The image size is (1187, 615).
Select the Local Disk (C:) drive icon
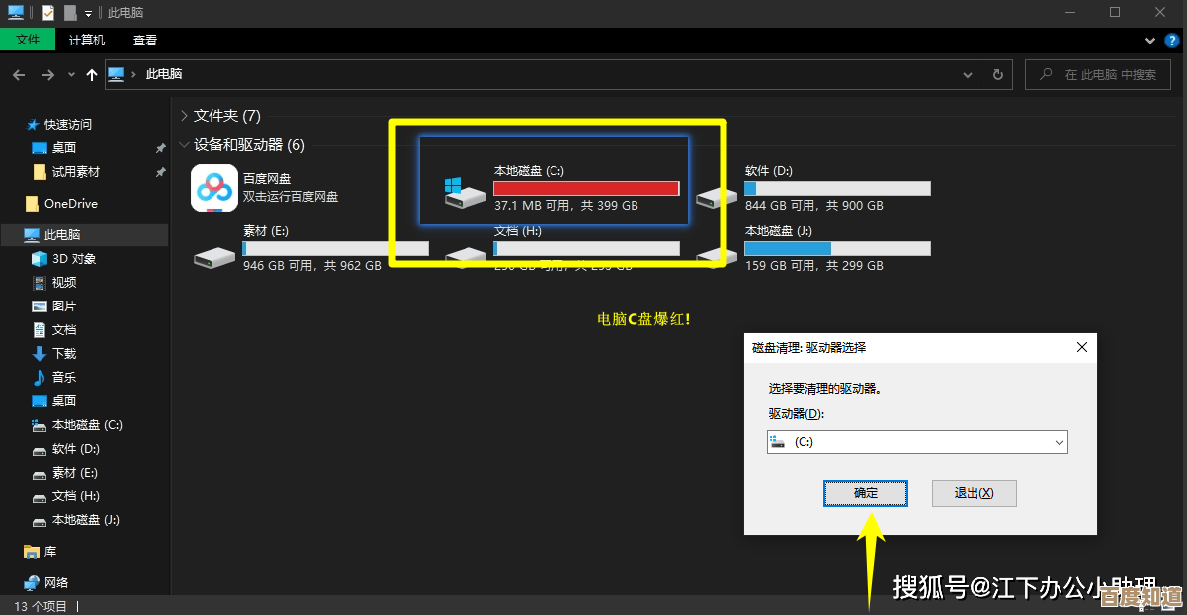[465, 192]
